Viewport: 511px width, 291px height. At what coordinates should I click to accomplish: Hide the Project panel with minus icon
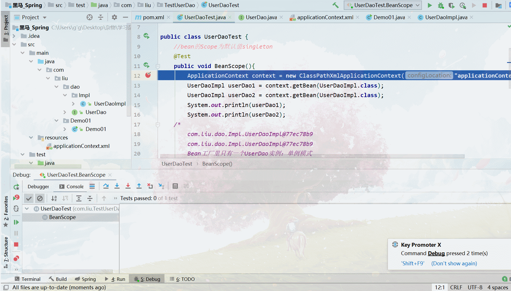click(x=125, y=17)
